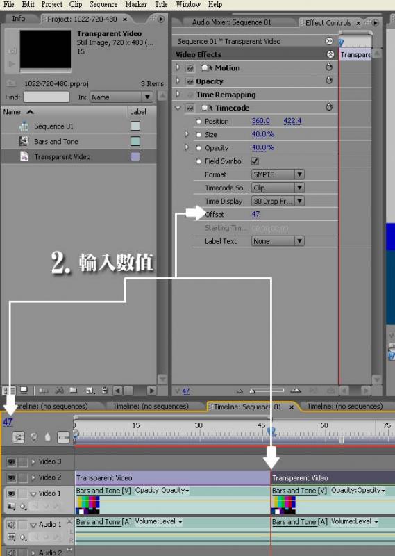Switch to Audio Mixer: Sequence 01 tab
The width and height of the screenshot is (395, 556).
click(x=232, y=22)
